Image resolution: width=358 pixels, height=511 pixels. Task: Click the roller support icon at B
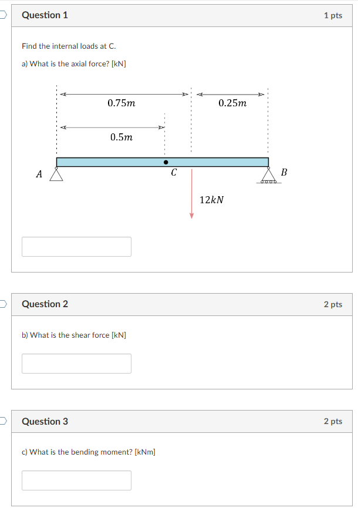pos(269,176)
